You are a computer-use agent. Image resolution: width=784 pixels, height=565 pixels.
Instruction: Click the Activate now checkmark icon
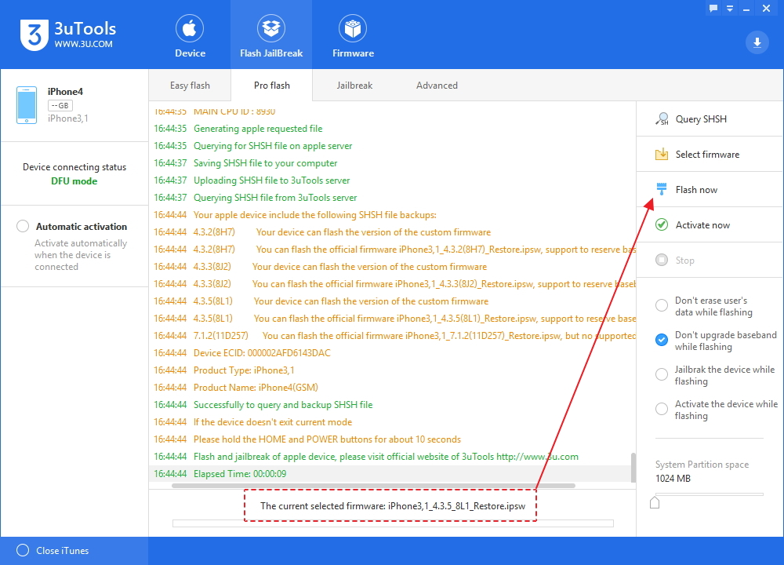662,224
